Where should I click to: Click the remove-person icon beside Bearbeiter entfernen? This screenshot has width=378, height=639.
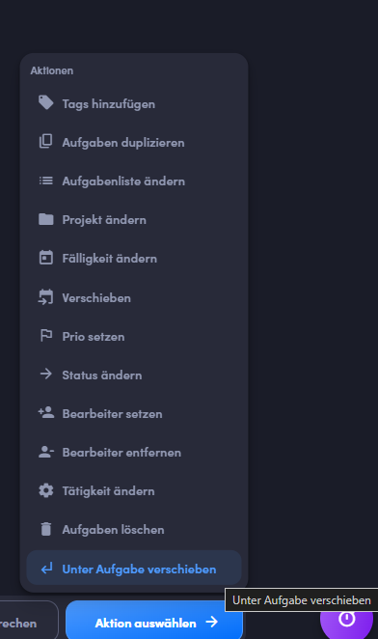(45, 452)
